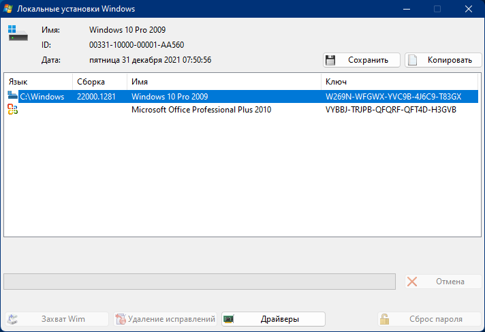
Task: Click the empty progress bar
Action: pos(200,282)
